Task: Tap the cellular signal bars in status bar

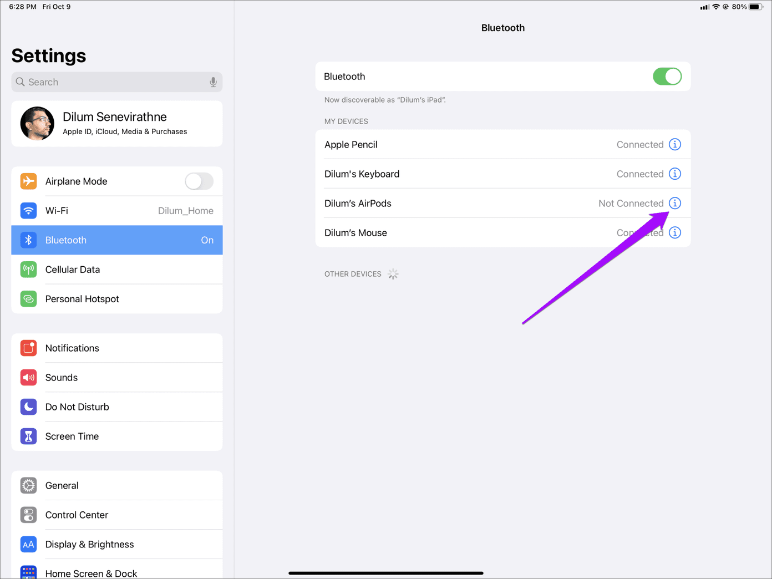Action: click(x=704, y=7)
